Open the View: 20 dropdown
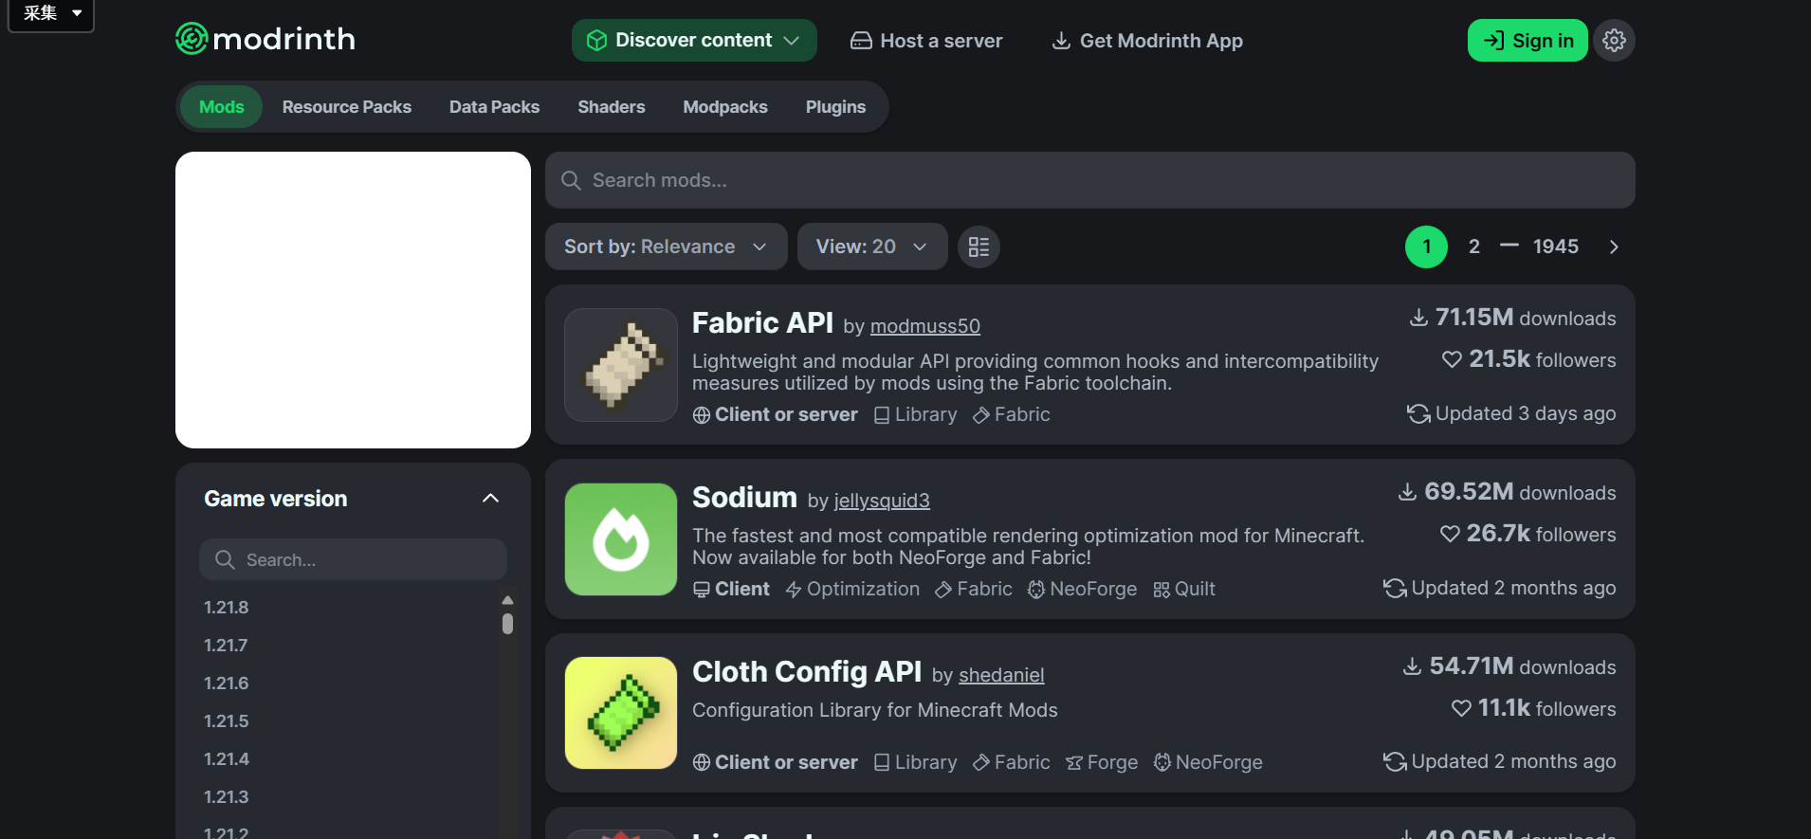 (872, 246)
